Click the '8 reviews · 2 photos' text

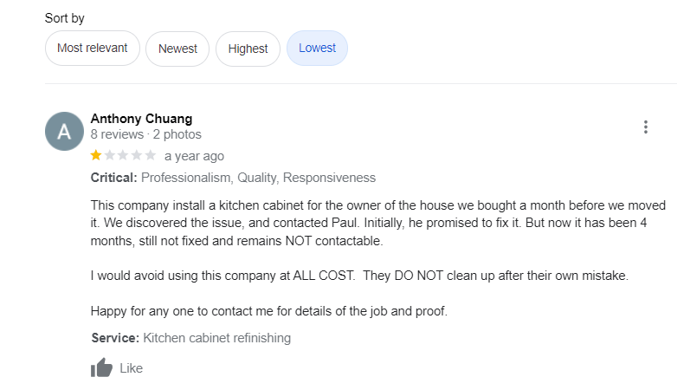145,134
